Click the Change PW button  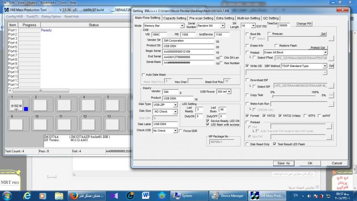click(x=303, y=24)
